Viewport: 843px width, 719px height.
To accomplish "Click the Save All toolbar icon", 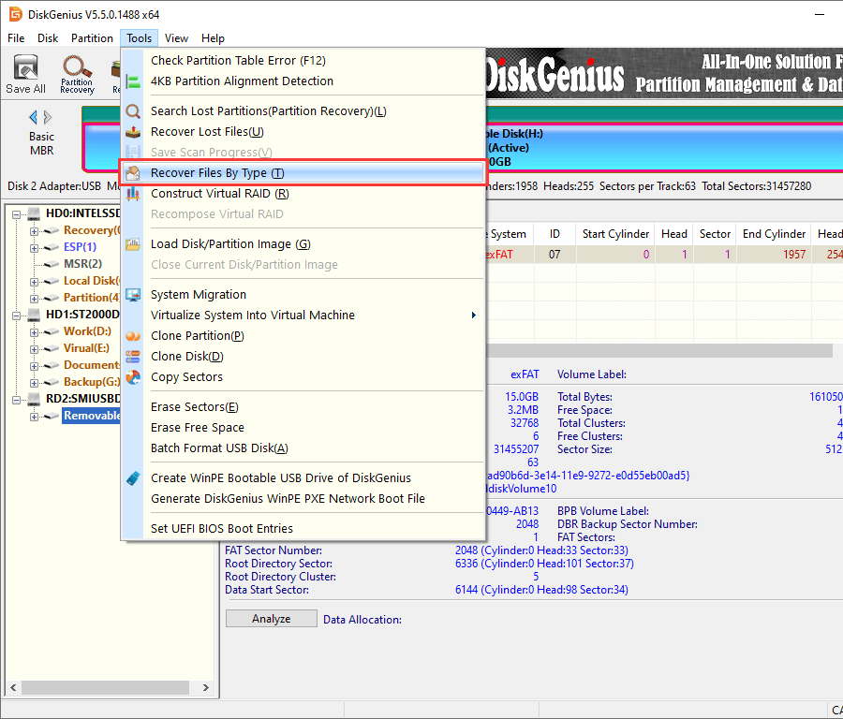I will click(x=25, y=74).
